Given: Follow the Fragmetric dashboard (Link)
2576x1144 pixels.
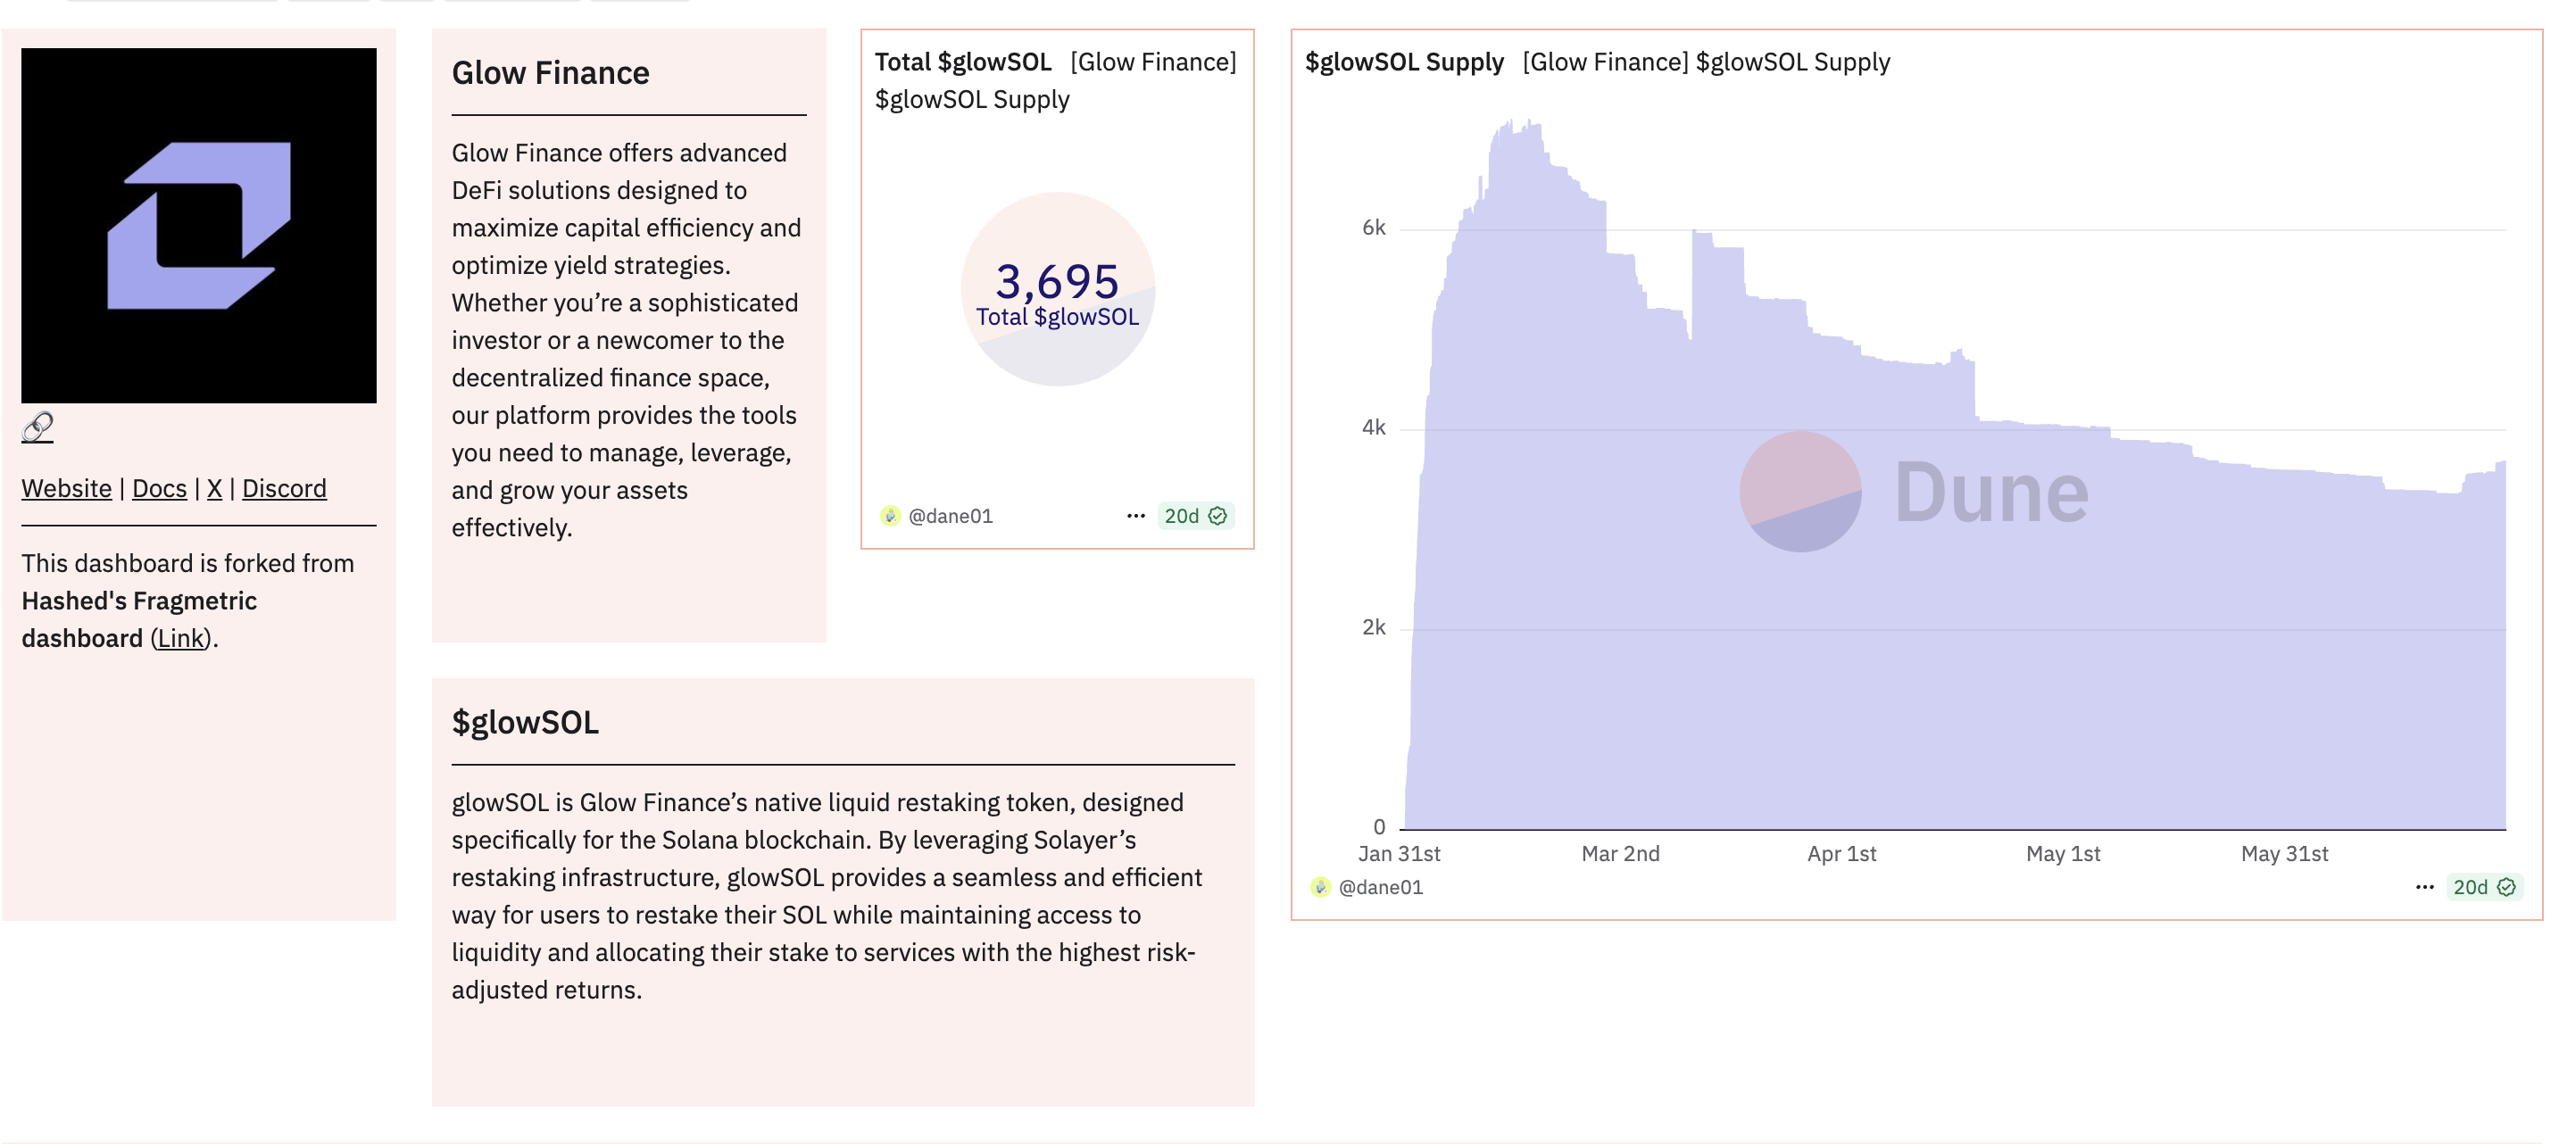Looking at the screenshot, I should [x=180, y=638].
